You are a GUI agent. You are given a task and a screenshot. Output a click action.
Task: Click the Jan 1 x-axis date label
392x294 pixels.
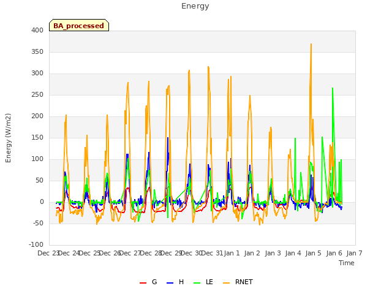232,253
